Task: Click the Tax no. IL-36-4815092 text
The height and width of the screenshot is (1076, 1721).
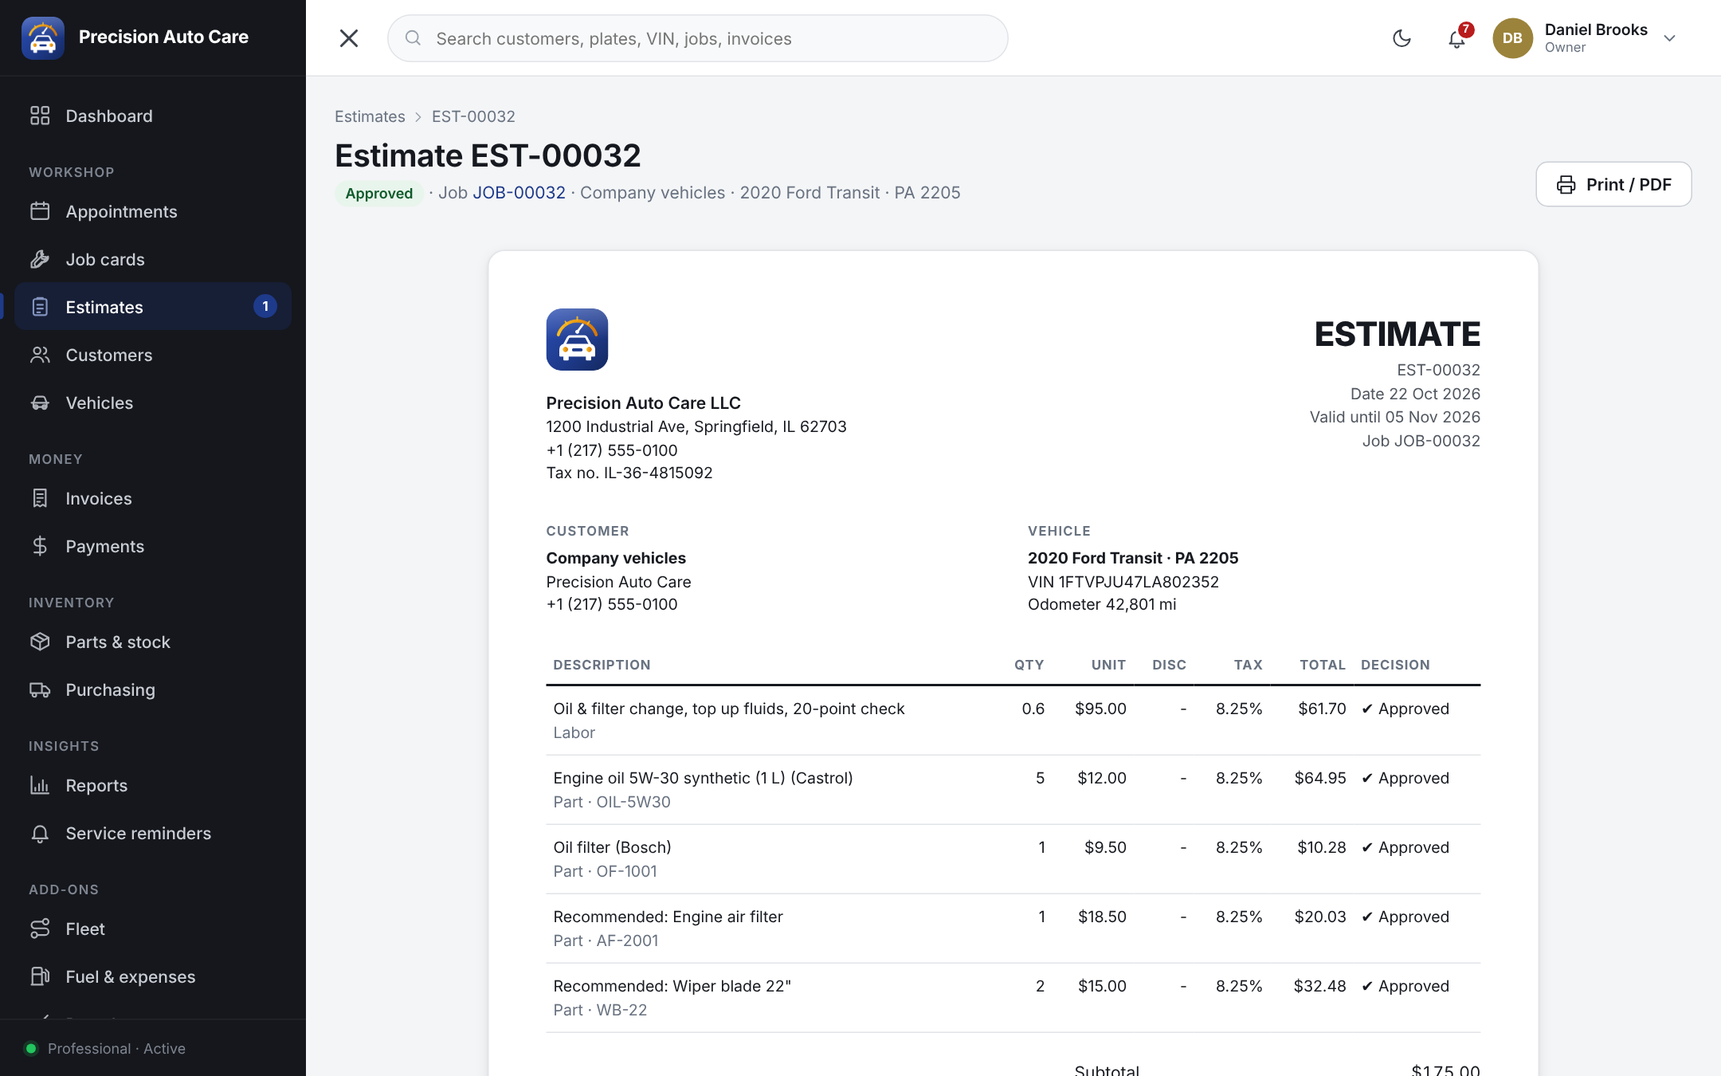Action: coord(629,473)
